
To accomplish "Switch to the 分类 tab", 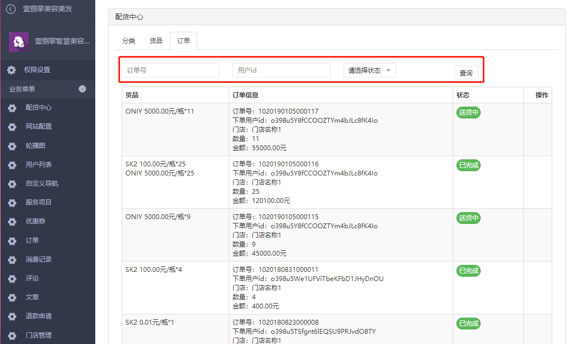I will tap(129, 40).
